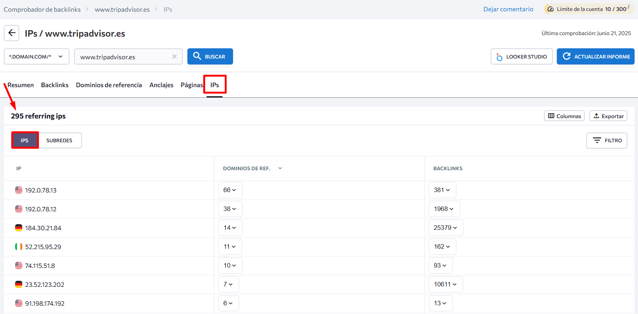Expand 13 backlinks for 91.198.174.192
Viewport: 638px width, 314px height.
(440, 303)
